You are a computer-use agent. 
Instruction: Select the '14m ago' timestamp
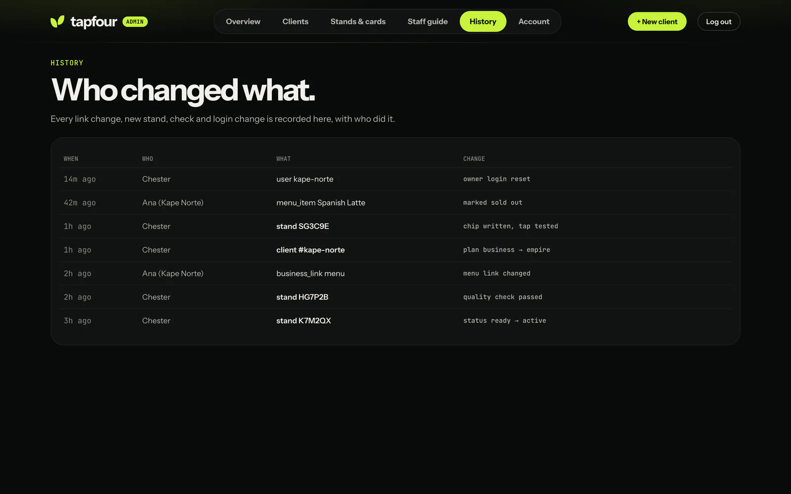[80, 179]
